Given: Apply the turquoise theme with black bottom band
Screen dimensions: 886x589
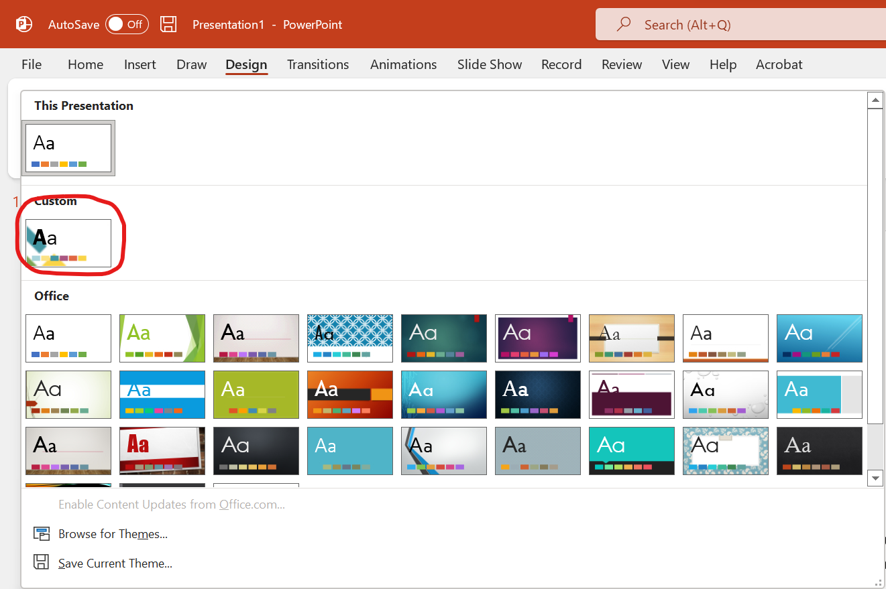Looking at the screenshot, I should pyautogui.click(x=632, y=451).
